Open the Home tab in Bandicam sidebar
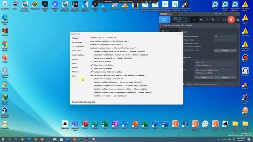This screenshot has width=253, height=142. (x=167, y=31)
